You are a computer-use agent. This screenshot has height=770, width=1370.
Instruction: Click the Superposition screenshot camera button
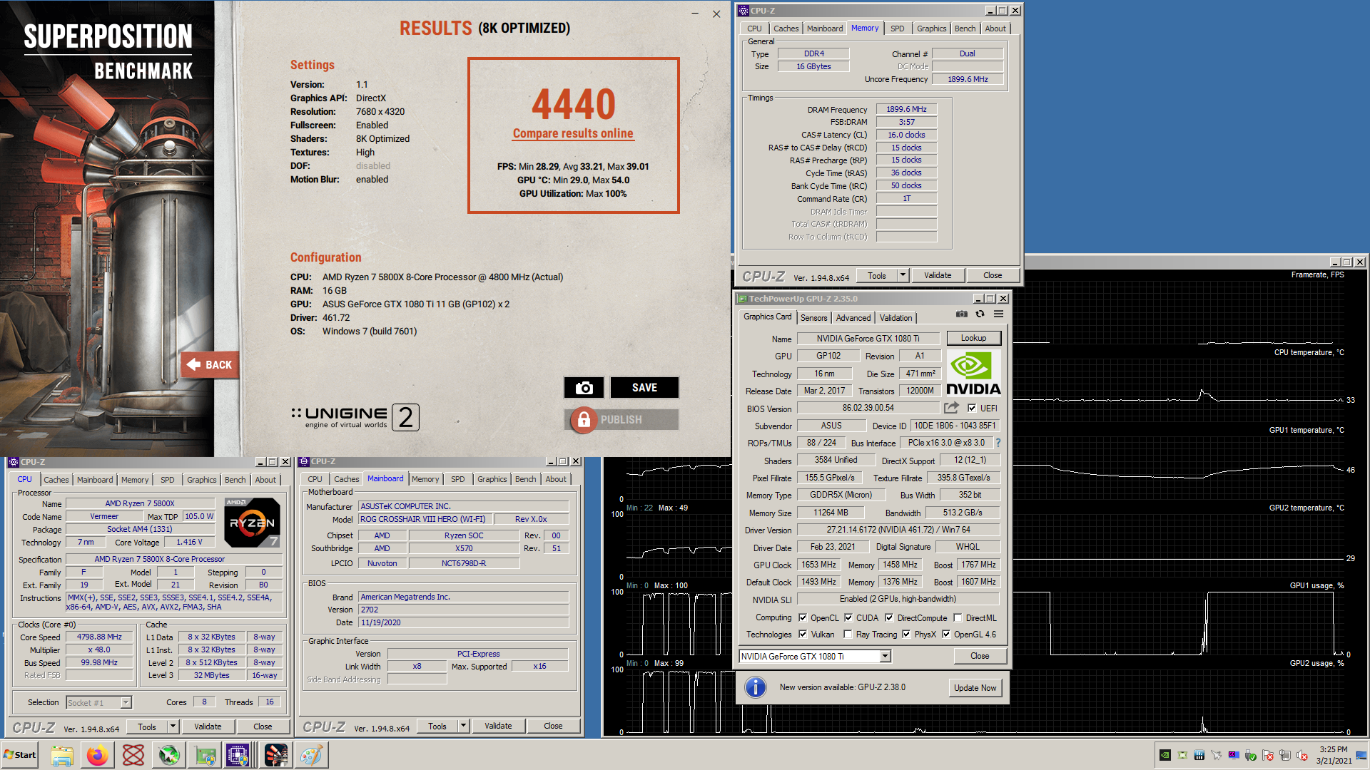[x=584, y=387]
